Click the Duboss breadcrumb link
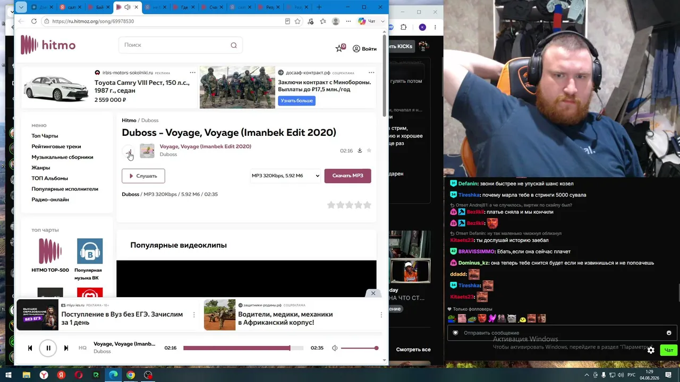Viewport: 680px width, 382px height. coord(150,120)
